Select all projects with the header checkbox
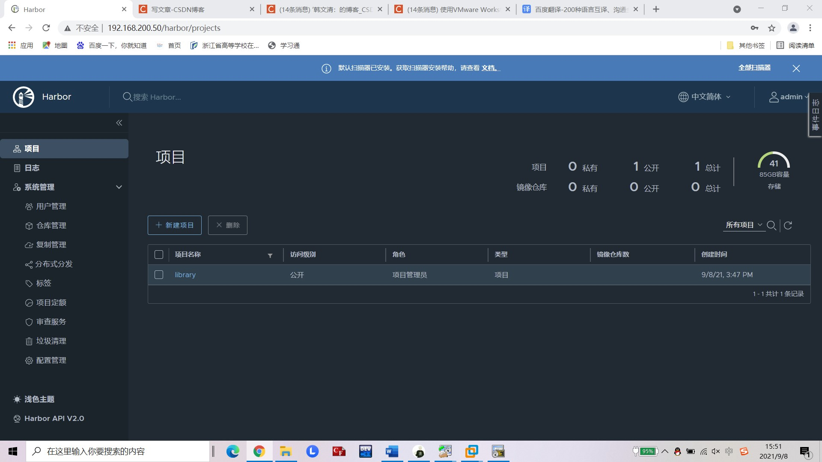Image resolution: width=822 pixels, height=462 pixels. coord(158,254)
